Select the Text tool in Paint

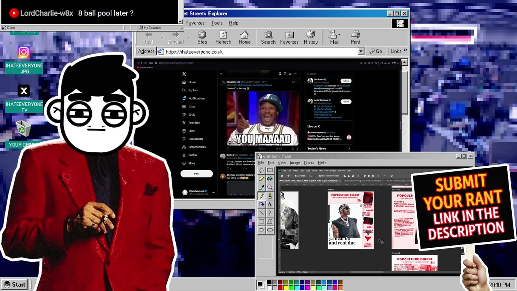270,204
